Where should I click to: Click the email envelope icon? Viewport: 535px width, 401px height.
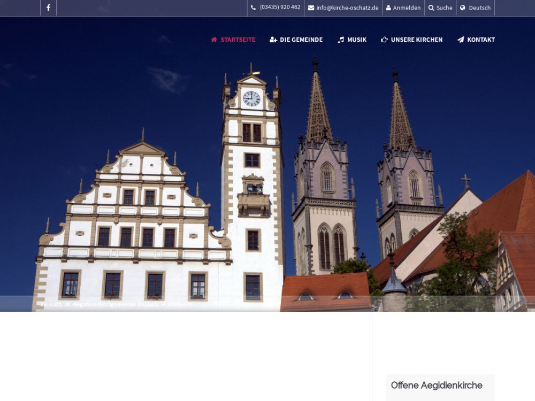[x=311, y=8]
